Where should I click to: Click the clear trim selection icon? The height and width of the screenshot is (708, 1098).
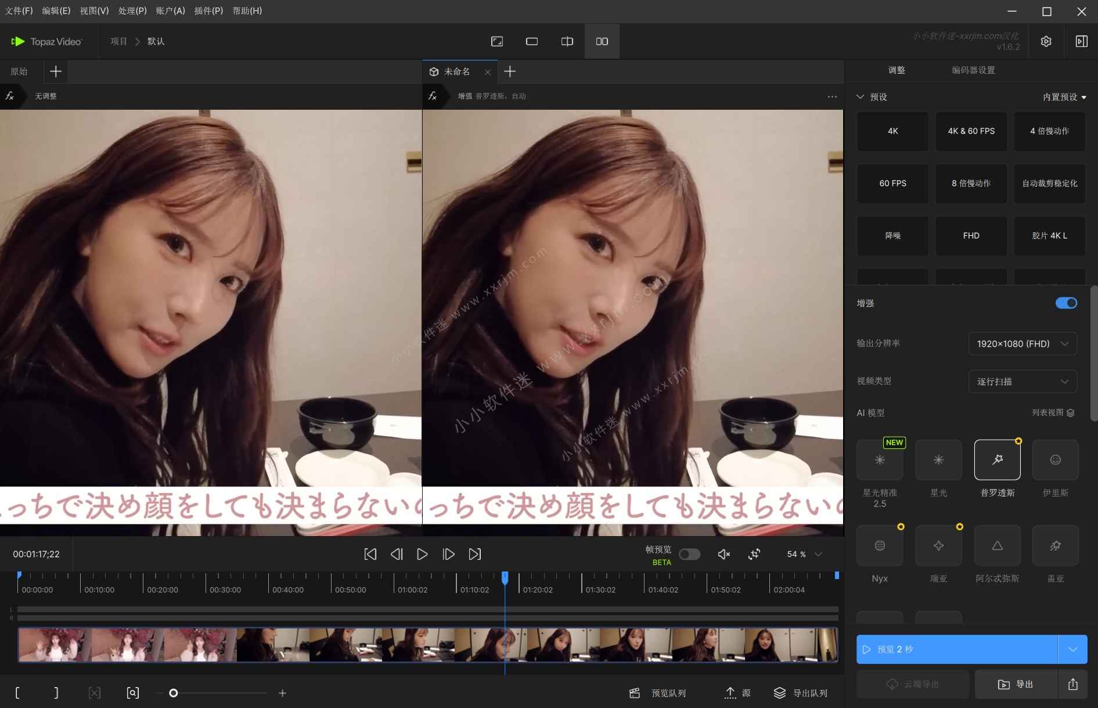tap(95, 693)
